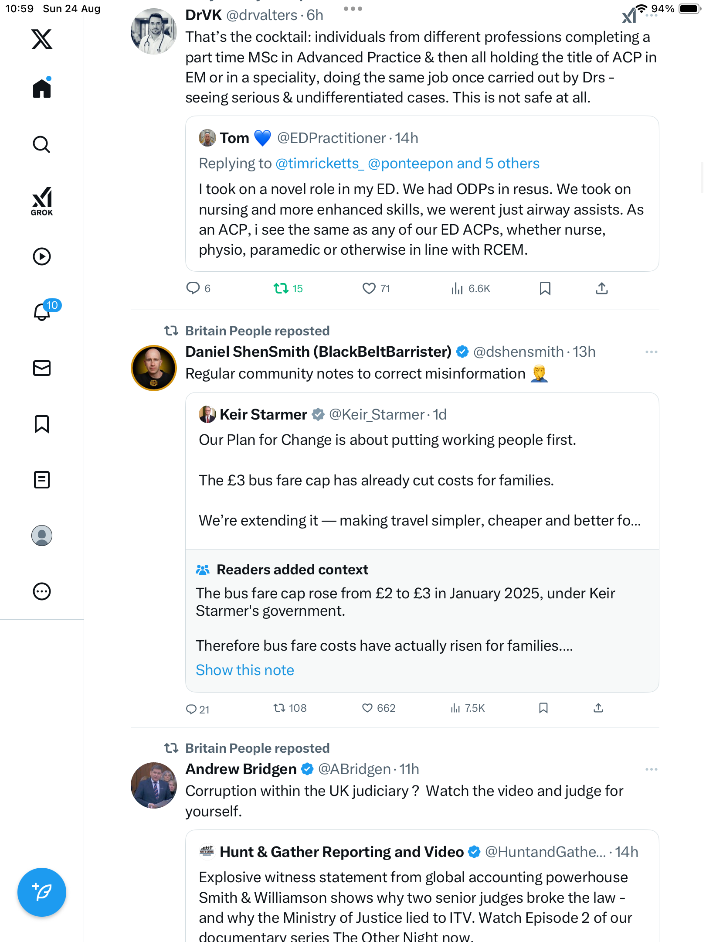Open more options on Daniel ShenSmith's post
This screenshot has width=706, height=942.
coord(651,352)
